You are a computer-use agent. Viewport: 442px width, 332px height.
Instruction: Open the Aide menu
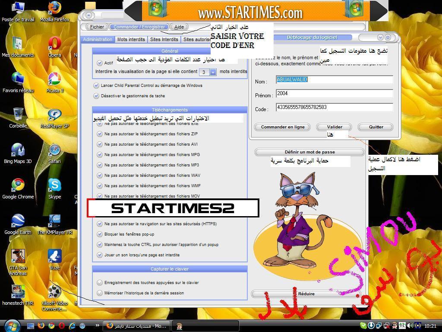tap(179, 27)
